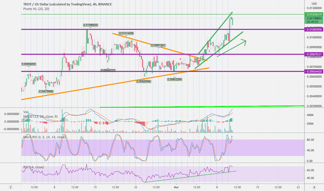Click the 0.00600000 price axis tick
This screenshot has width=324, height=191.
click(x=314, y=77)
